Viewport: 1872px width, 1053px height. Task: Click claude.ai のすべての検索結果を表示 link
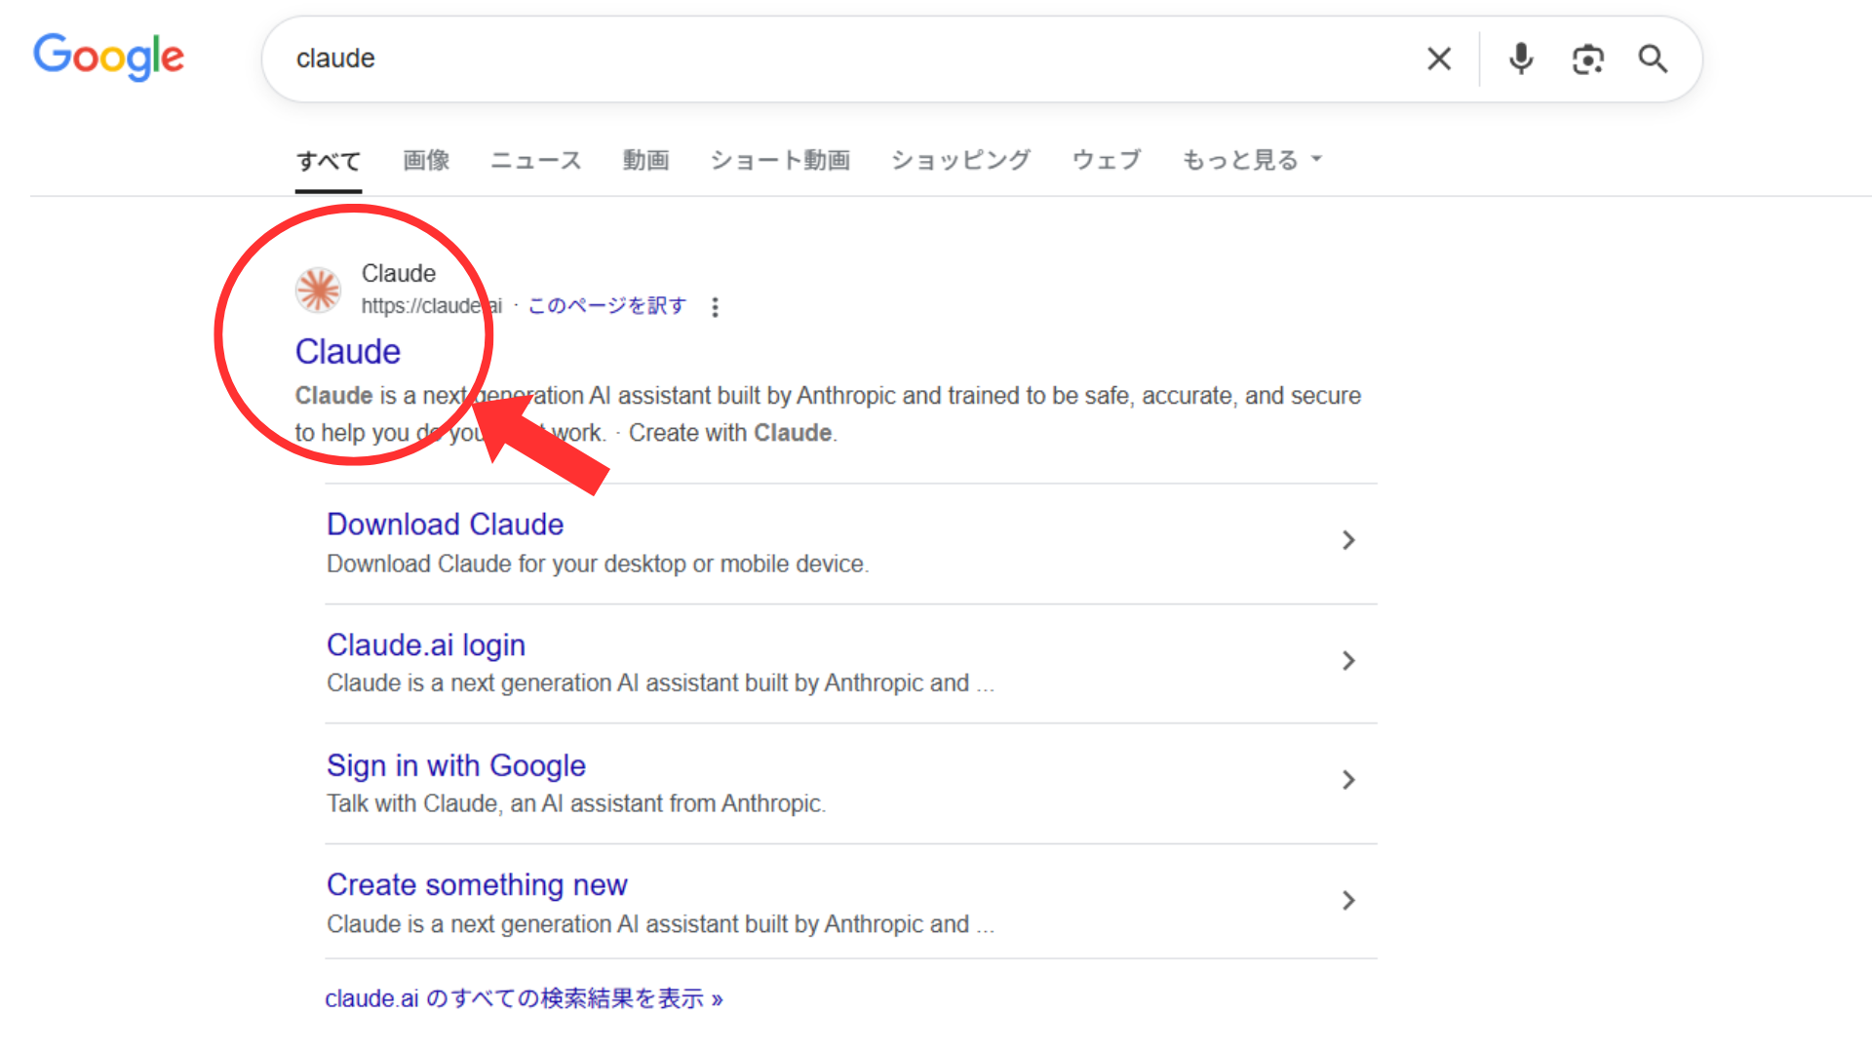524,998
